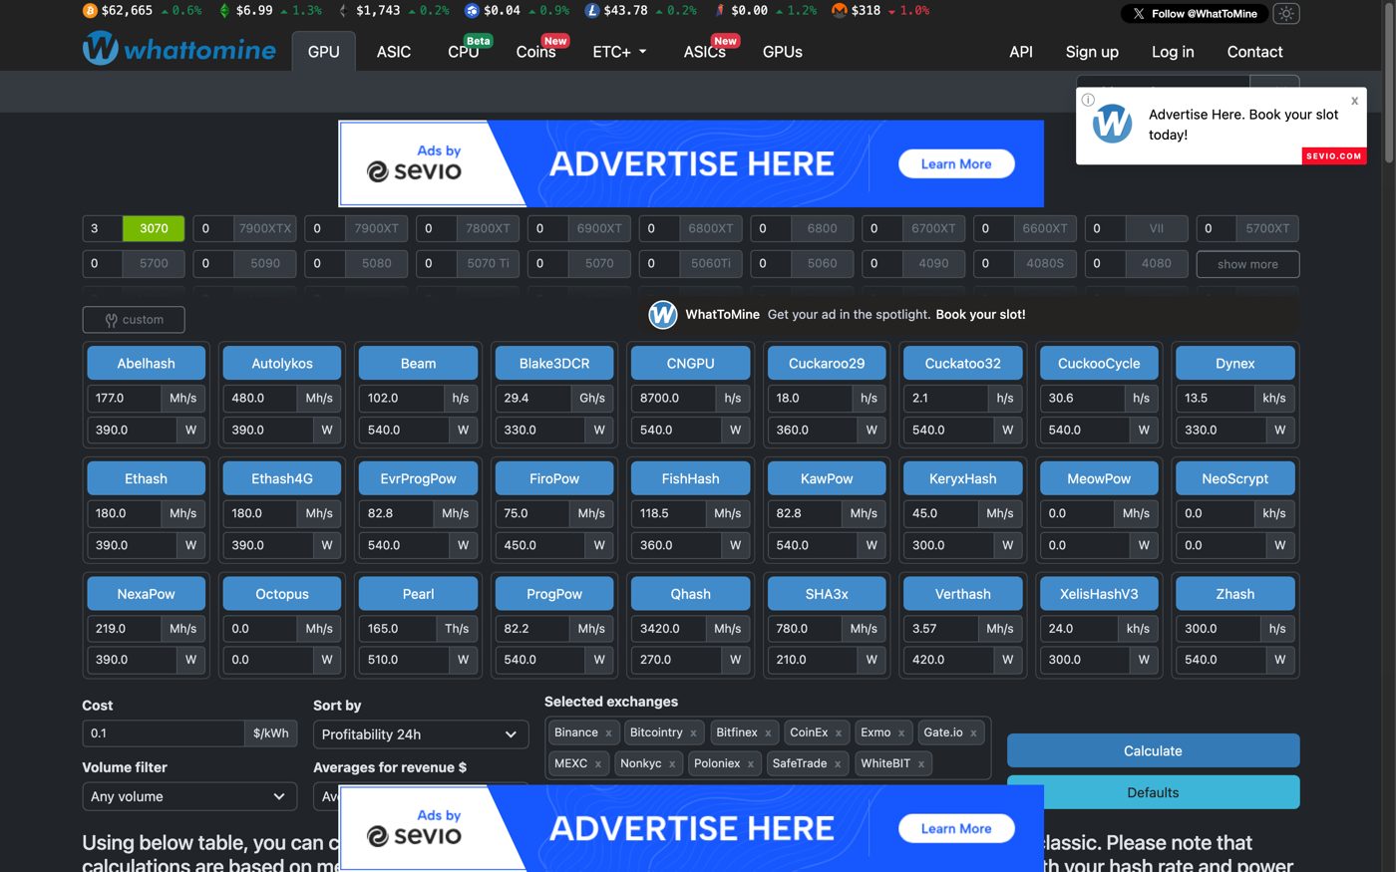Click the Monero ticker icon at $318
1396x872 pixels.
[840, 11]
